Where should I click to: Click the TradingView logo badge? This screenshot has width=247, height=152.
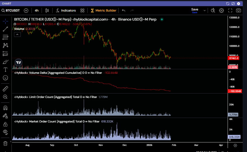coord(19,62)
